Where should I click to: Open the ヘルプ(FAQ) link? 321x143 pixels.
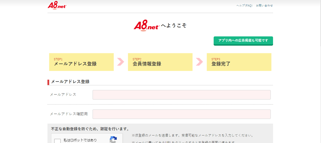coord(245,6)
